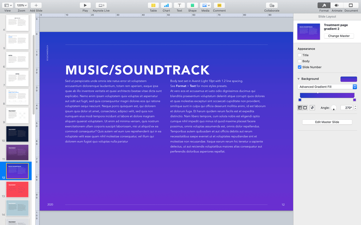The image size is (361, 225).
Task: Switch to the Animate tab
Action: [x=337, y=5]
